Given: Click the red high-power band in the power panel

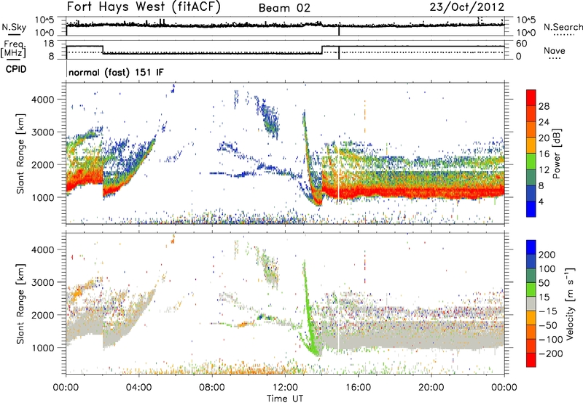Looking at the screenshot, I should (x=412, y=192).
